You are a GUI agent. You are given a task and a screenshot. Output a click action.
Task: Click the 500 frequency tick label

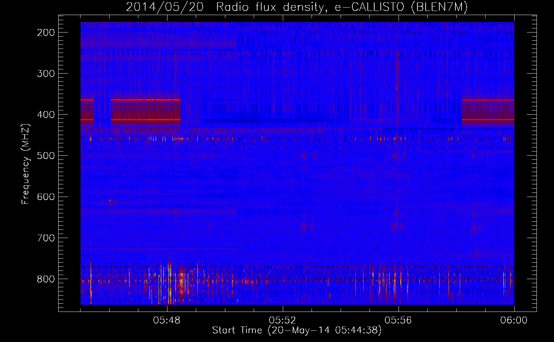46,156
